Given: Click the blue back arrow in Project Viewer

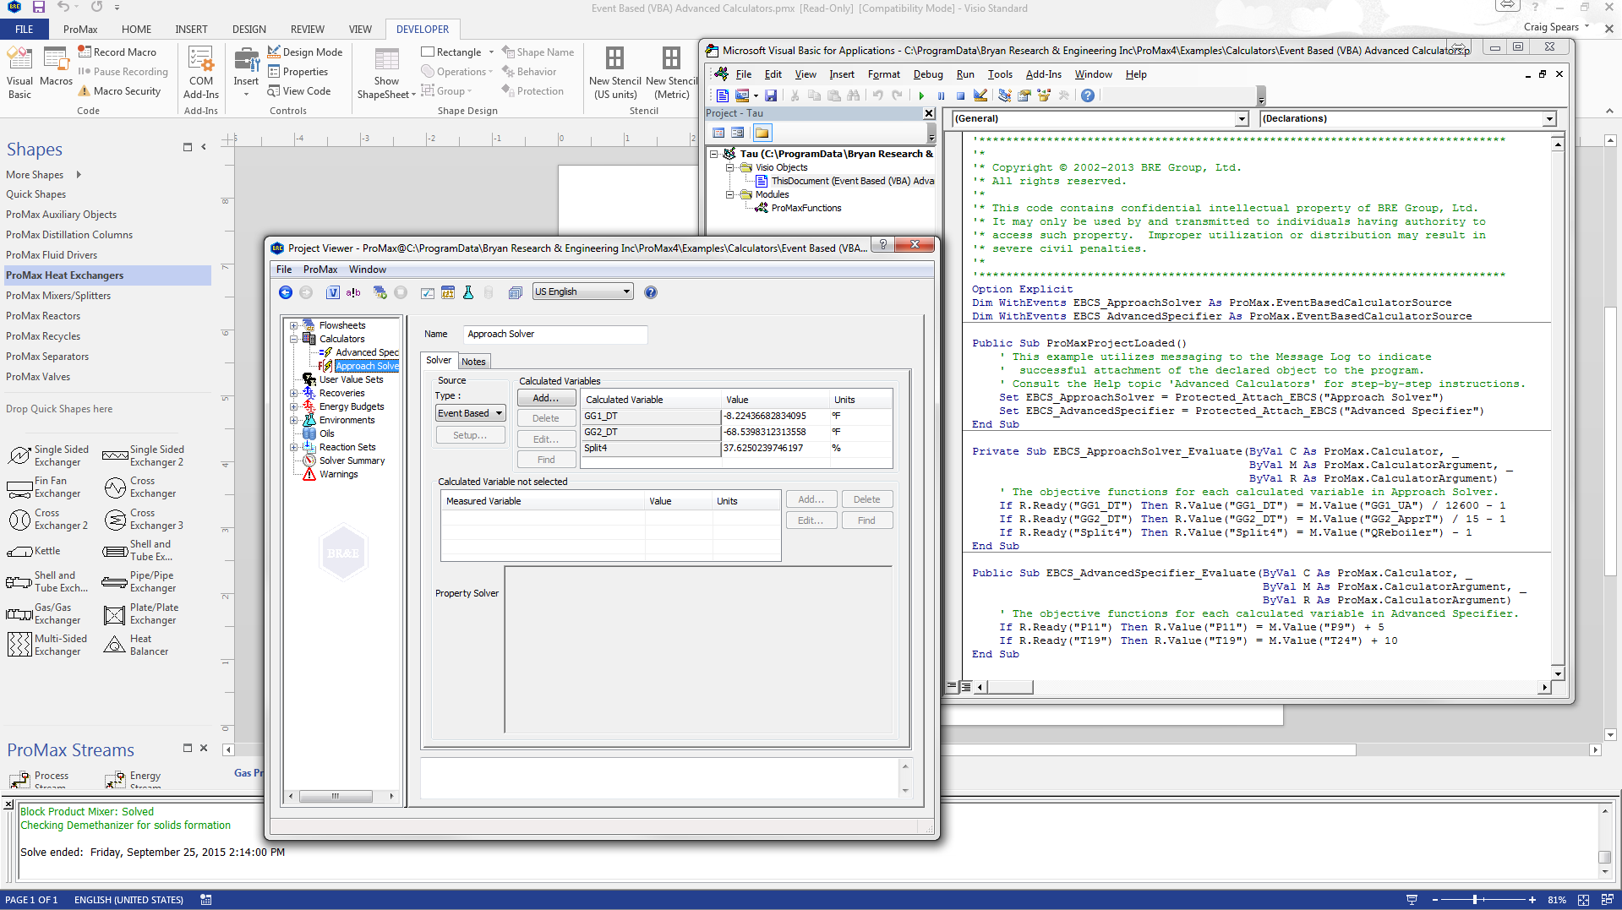Looking at the screenshot, I should pyautogui.click(x=286, y=292).
